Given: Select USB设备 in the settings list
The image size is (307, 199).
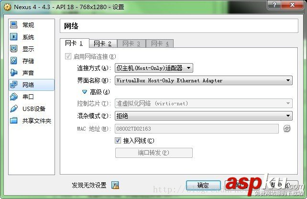Looking at the screenshot, I should (32, 109).
